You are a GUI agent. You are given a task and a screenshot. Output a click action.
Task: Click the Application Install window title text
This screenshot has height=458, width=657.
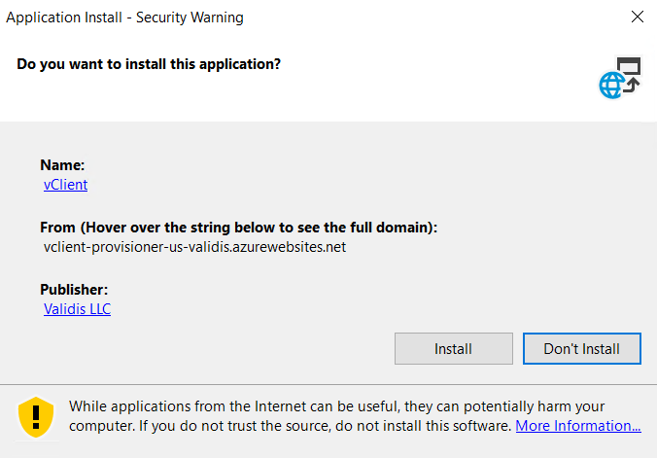pyautogui.click(x=124, y=18)
